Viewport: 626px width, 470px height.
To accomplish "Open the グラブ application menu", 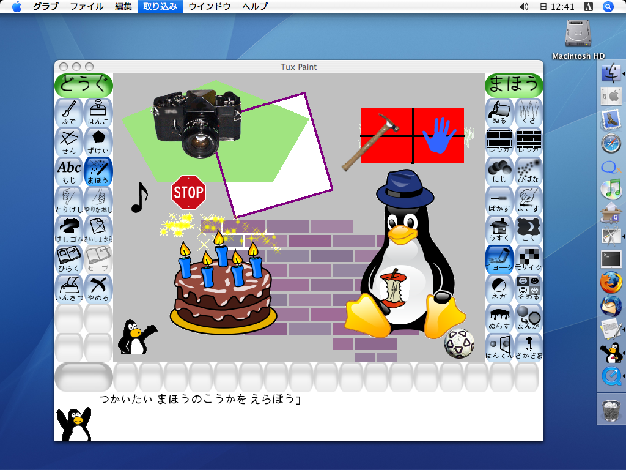I will (45, 6).
